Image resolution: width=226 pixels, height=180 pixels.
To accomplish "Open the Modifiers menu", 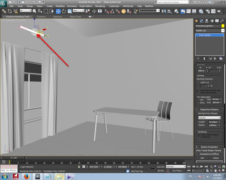I will pyautogui.click(x=60, y=6).
